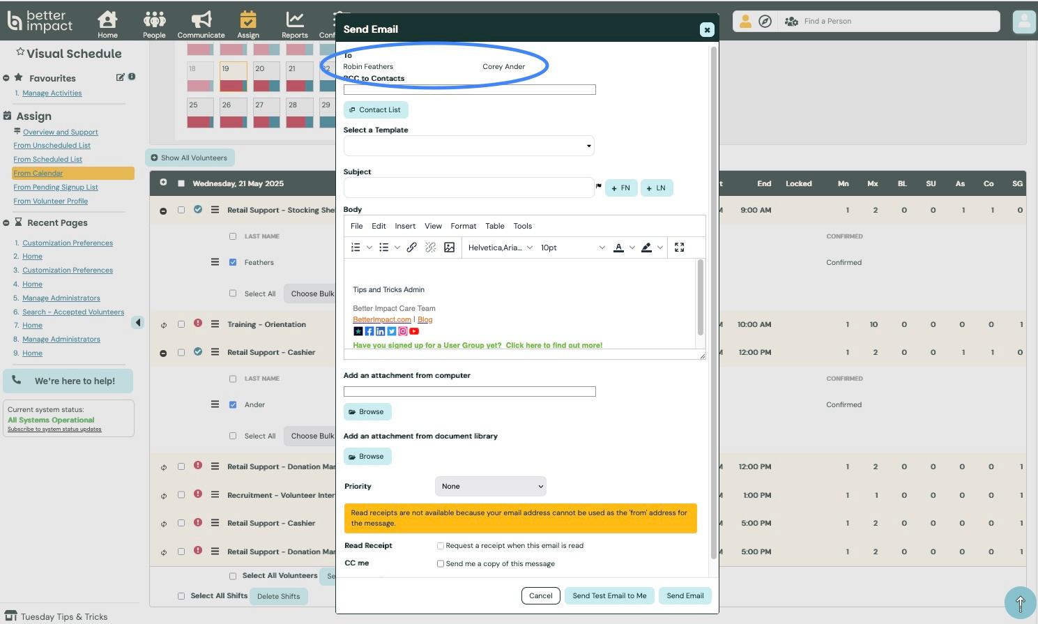
Task: Click the remove link icon
Action: [x=431, y=248]
